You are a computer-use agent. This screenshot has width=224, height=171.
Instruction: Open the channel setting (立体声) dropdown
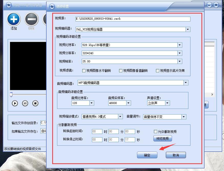[167, 103]
